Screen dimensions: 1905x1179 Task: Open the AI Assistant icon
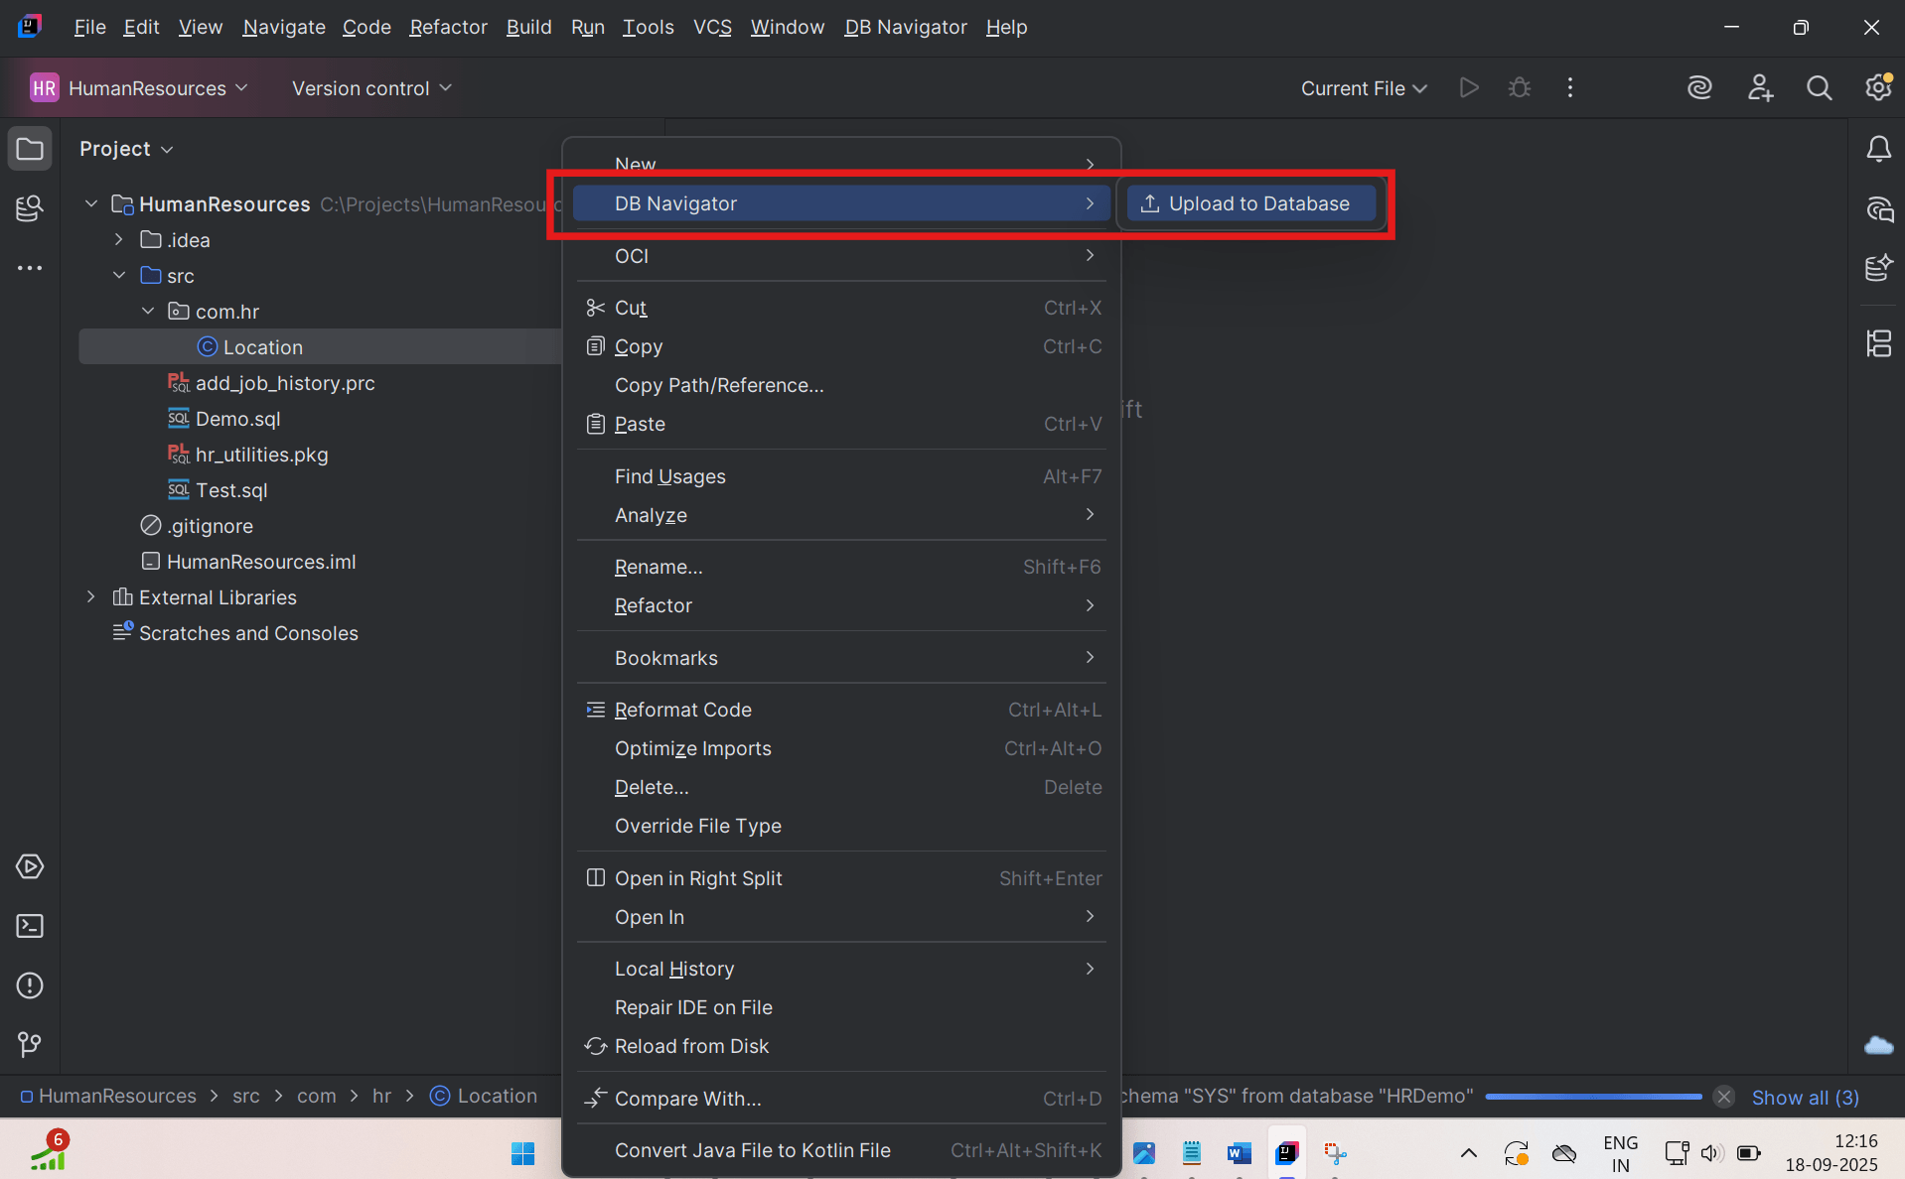coord(1699,87)
